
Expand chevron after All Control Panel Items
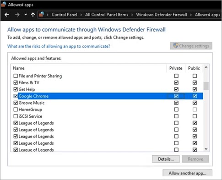[132, 15]
